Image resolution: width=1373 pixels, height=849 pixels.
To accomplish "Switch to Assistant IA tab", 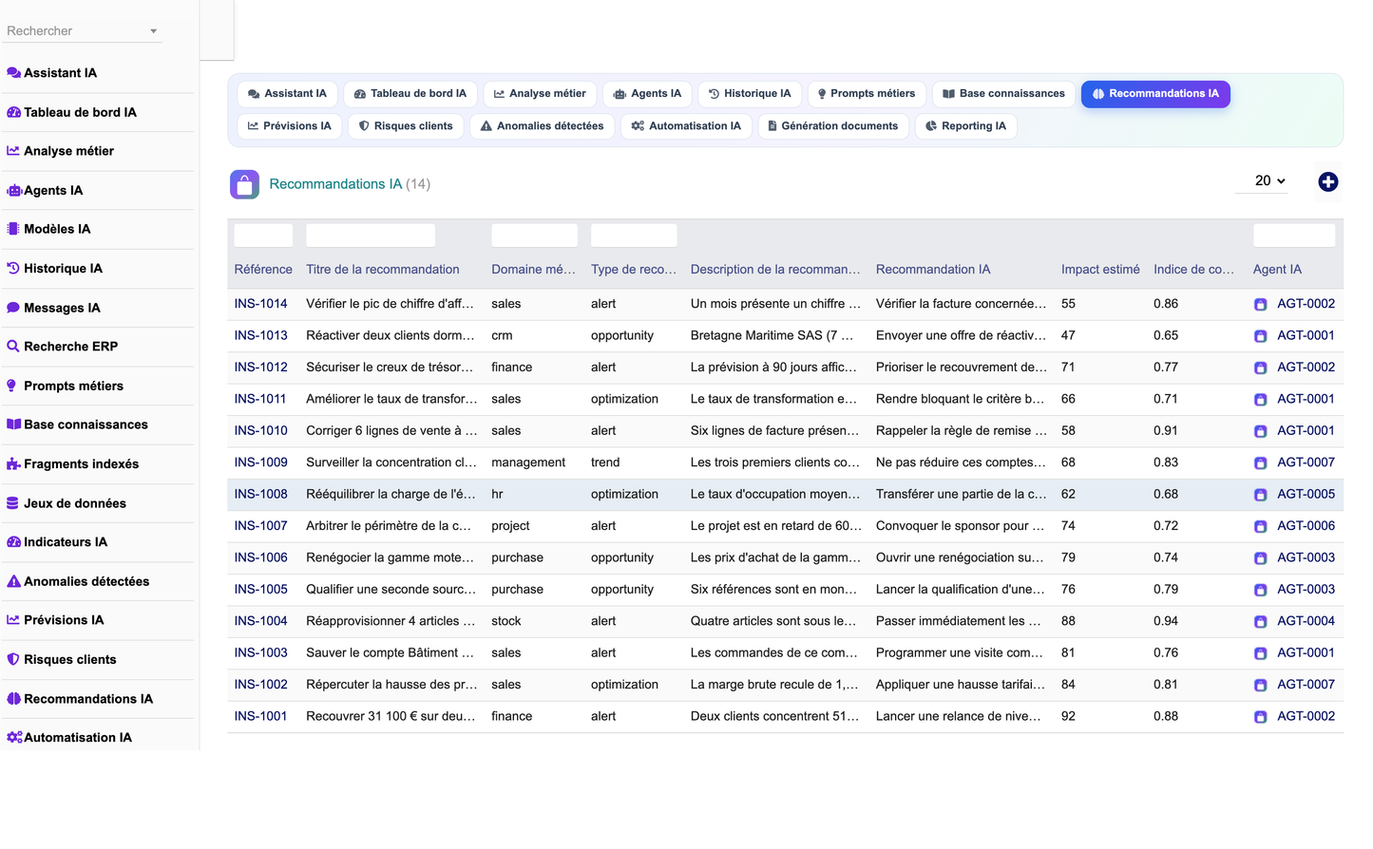I will click(x=287, y=94).
